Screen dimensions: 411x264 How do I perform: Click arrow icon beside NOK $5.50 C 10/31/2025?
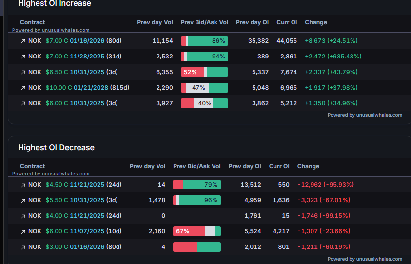pyautogui.click(x=23, y=200)
